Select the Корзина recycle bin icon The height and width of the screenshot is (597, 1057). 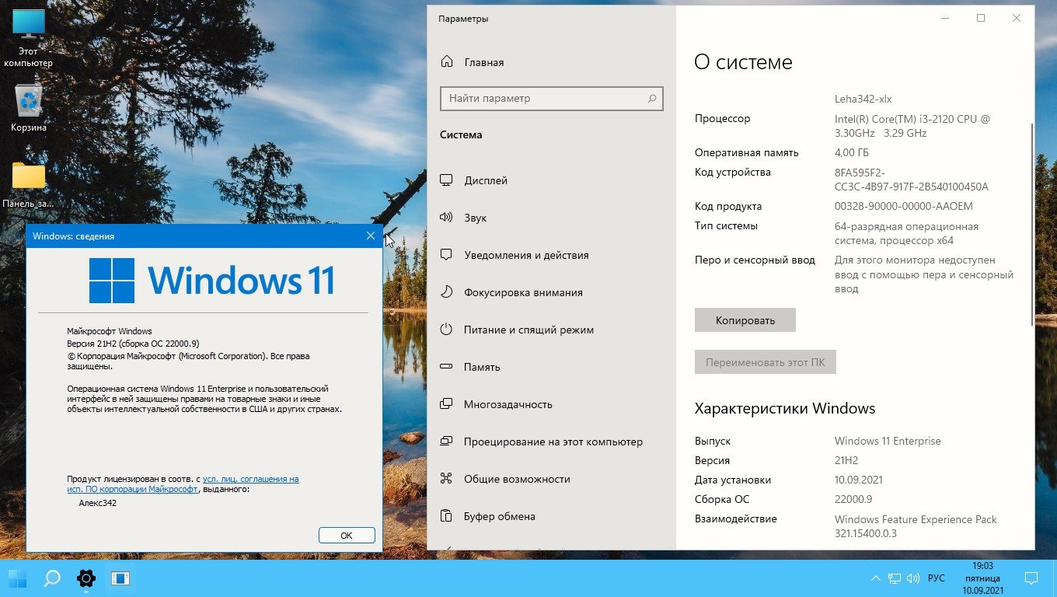[x=29, y=108]
